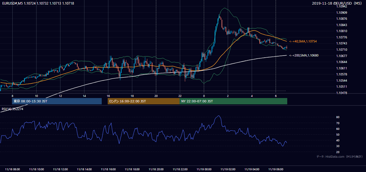Click the RSI scale value 60
The image size is (366, 172).
[x=338, y=129]
